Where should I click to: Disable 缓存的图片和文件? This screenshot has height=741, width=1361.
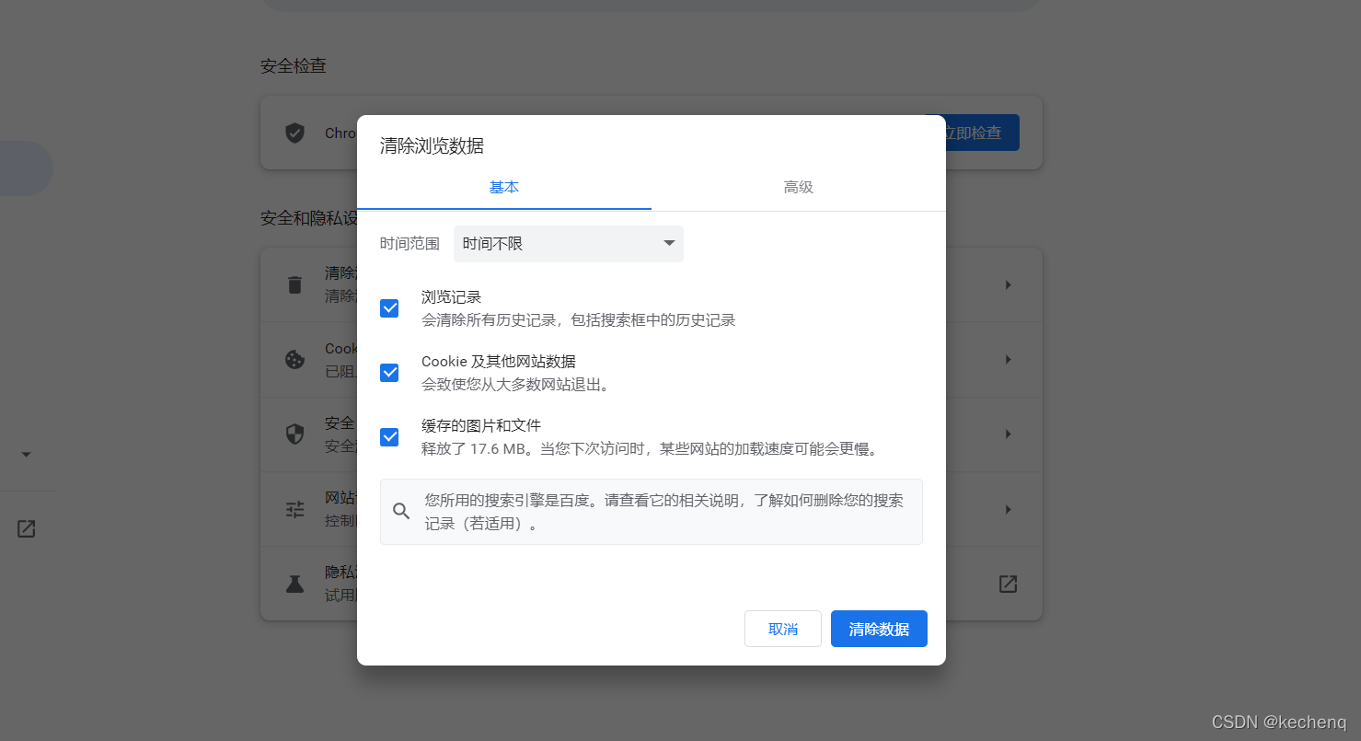(x=388, y=436)
